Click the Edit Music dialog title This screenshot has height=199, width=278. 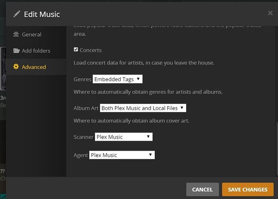(42, 14)
